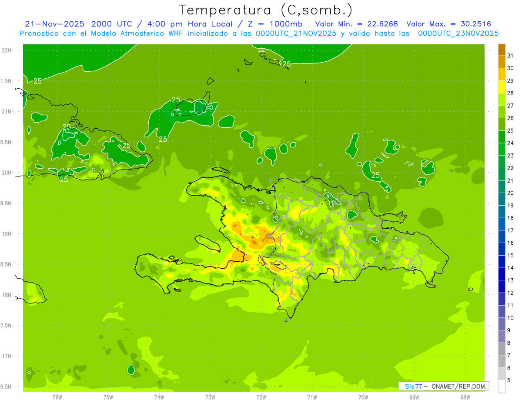This screenshot has height=403, width=522.
Task: Click the "21N" latitude label
Action: (x=7, y=111)
